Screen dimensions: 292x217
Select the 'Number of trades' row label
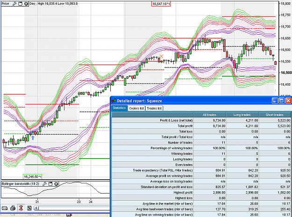click(180, 143)
